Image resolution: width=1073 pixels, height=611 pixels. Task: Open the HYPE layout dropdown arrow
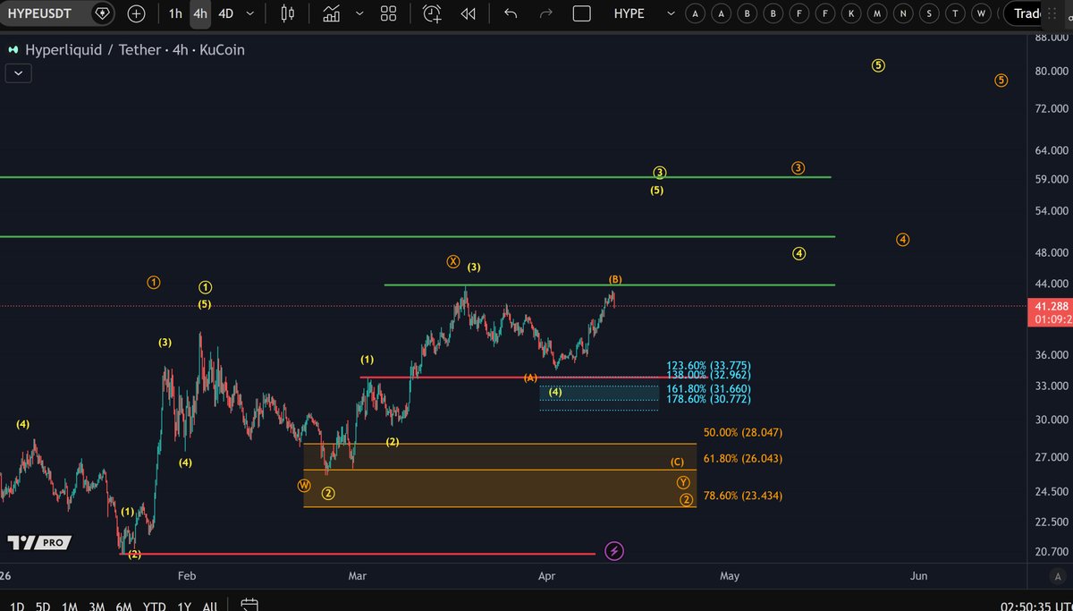point(669,13)
